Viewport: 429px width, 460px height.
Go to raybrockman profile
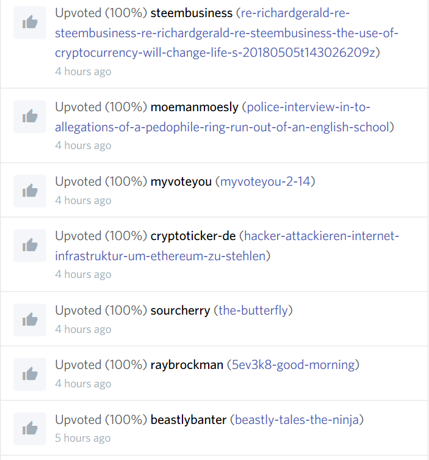(187, 365)
